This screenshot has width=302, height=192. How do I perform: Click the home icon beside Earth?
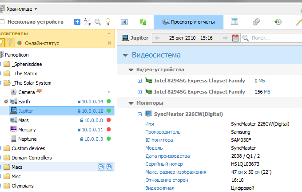pos(6,102)
